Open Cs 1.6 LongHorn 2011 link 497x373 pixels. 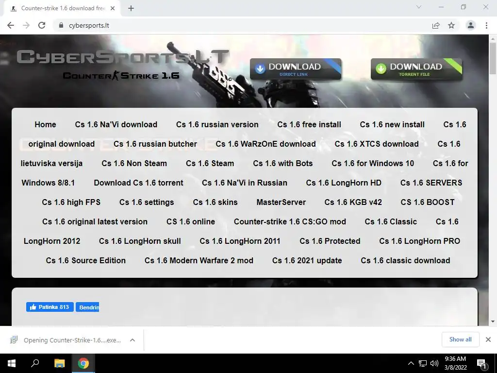coord(240,241)
